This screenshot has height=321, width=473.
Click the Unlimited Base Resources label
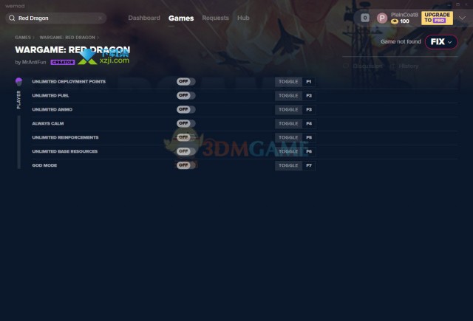tap(65, 151)
